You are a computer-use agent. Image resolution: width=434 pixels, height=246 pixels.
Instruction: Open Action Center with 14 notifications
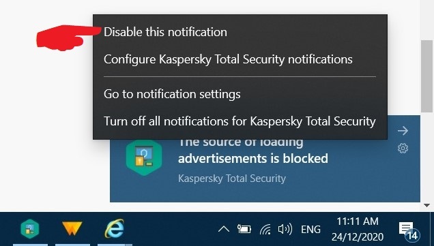(x=409, y=231)
